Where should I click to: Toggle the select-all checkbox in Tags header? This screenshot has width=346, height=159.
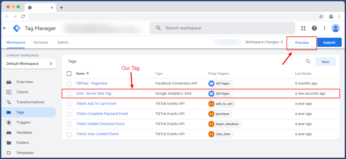point(69,74)
